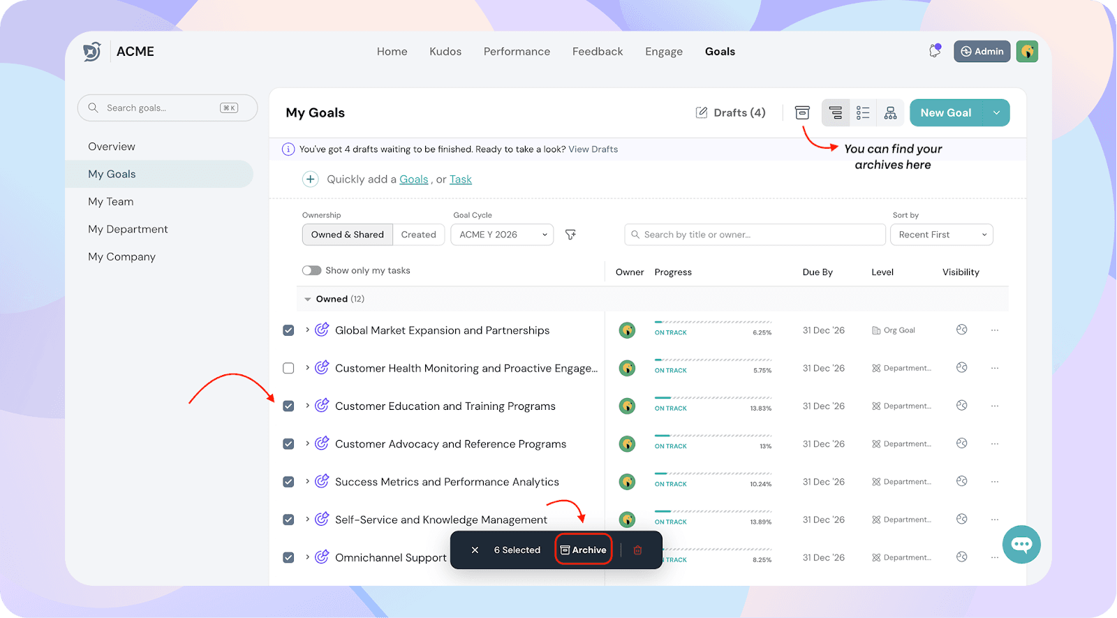Image resolution: width=1117 pixels, height=618 pixels.
Task: Open the Recent First sort dropdown
Action: pyautogui.click(x=941, y=235)
